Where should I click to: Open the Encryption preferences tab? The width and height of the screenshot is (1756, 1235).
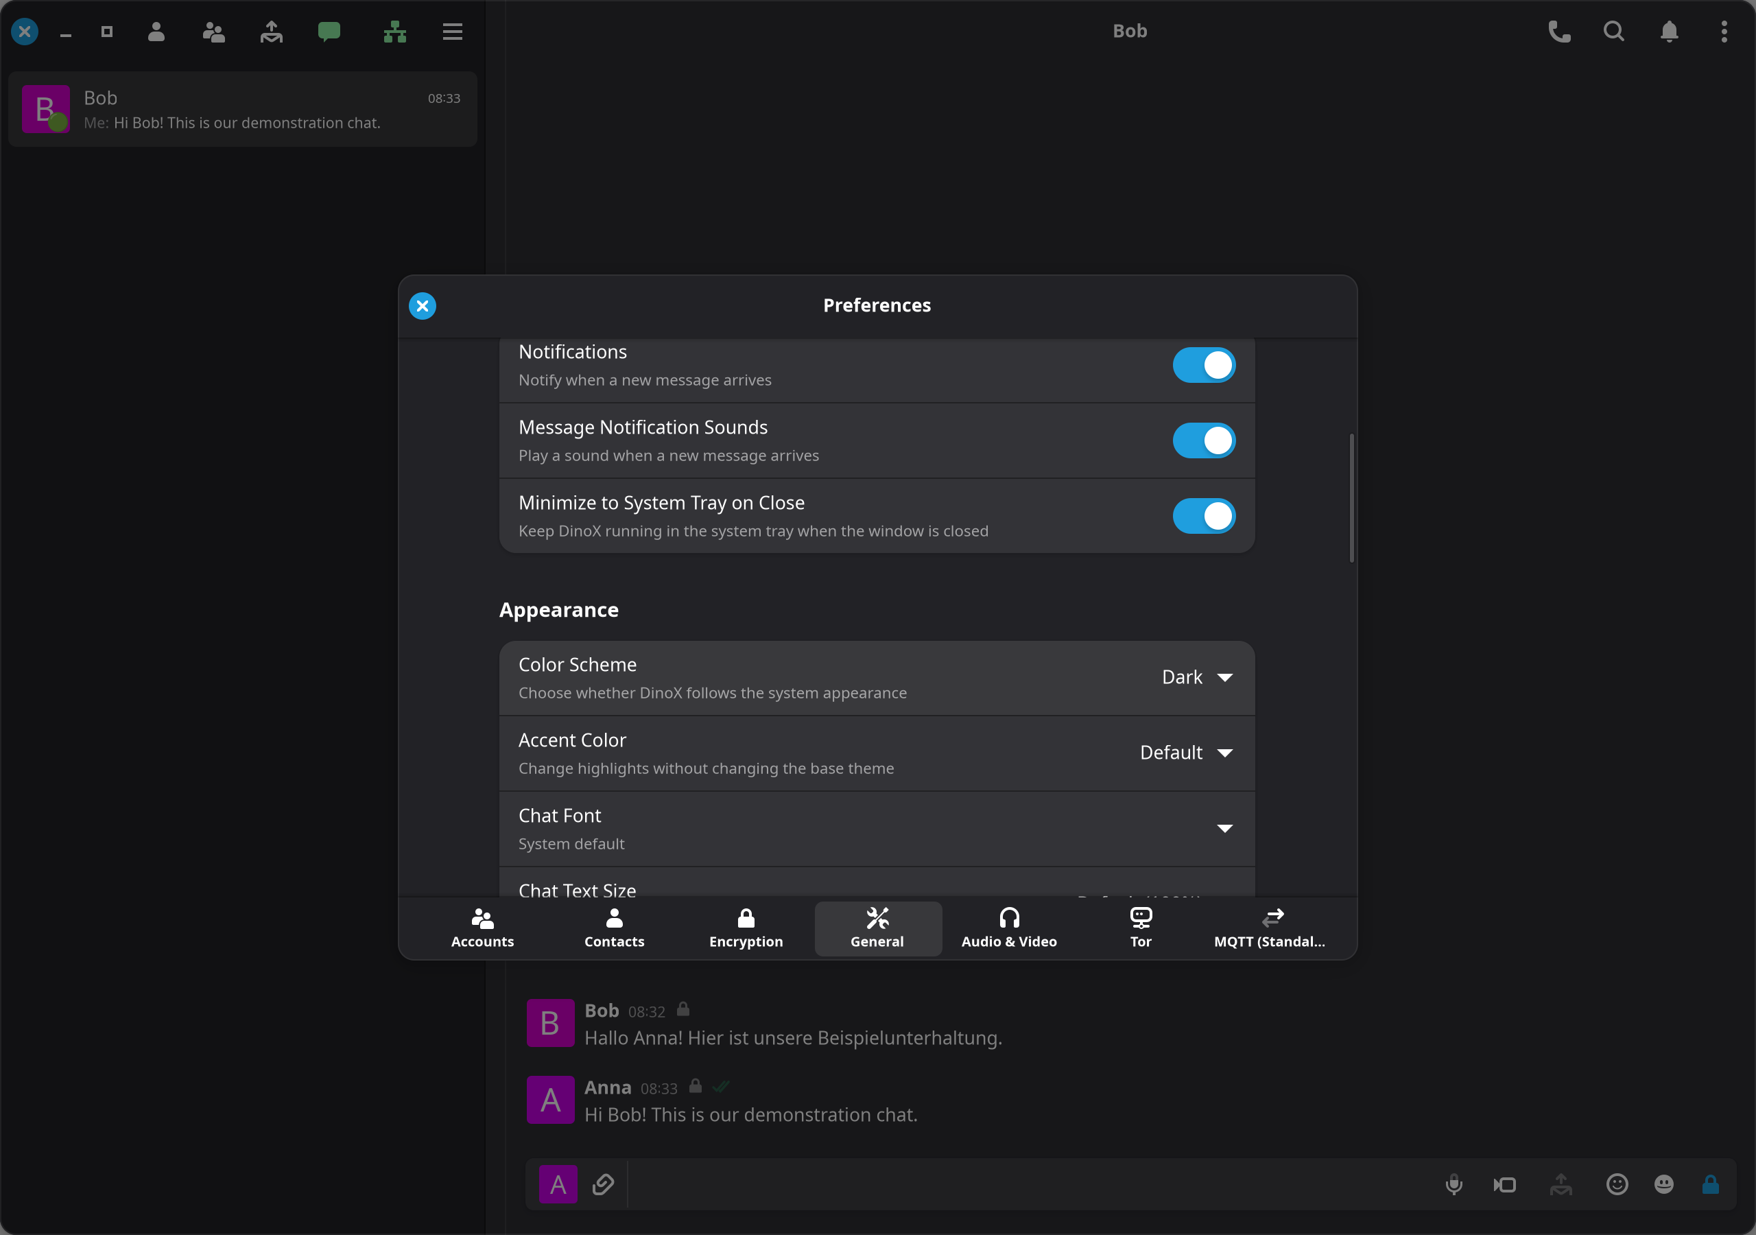point(746,928)
